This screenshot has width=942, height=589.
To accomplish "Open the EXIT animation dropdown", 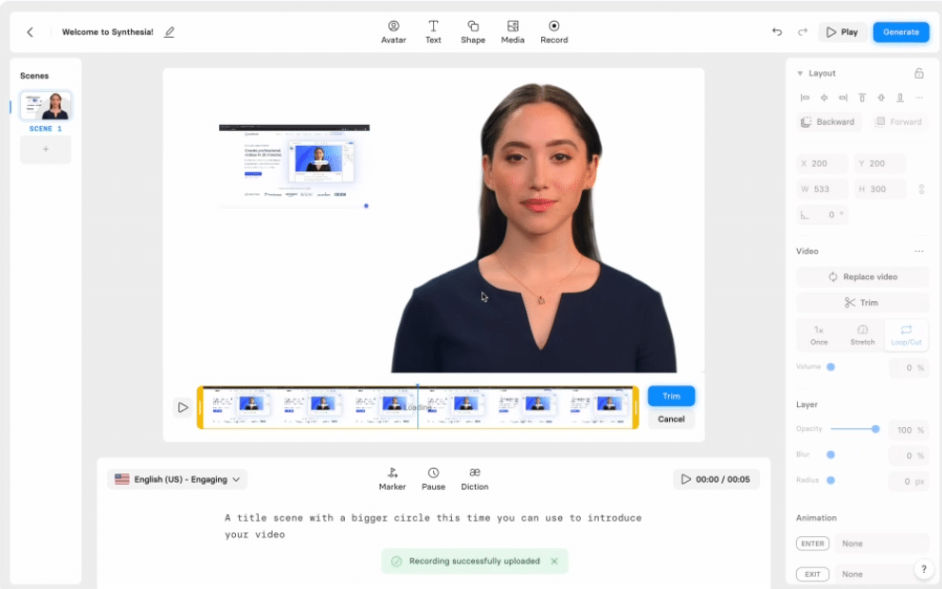I will click(881, 574).
